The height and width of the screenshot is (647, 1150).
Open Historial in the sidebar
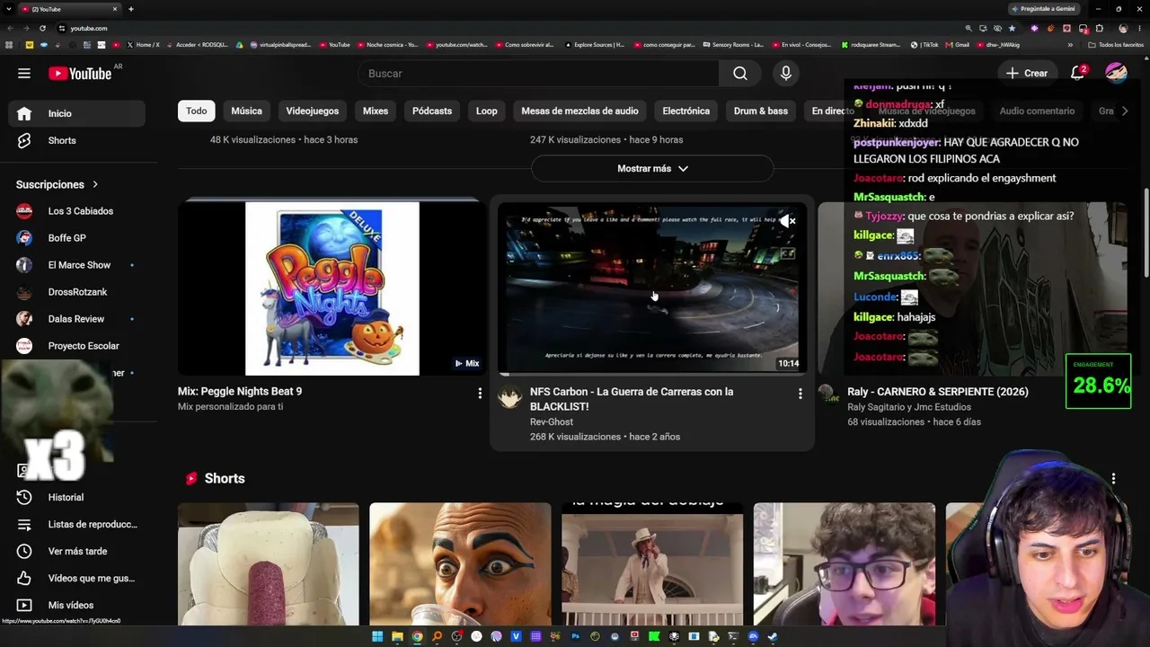tap(76, 497)
